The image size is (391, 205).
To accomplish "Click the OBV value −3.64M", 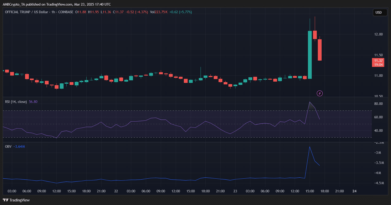I will click(19, 146).
